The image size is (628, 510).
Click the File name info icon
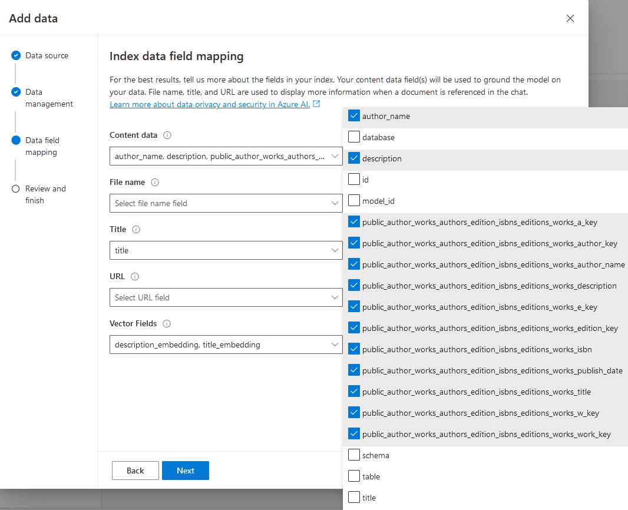154,182
